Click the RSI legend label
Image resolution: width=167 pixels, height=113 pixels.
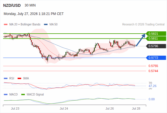12,79
